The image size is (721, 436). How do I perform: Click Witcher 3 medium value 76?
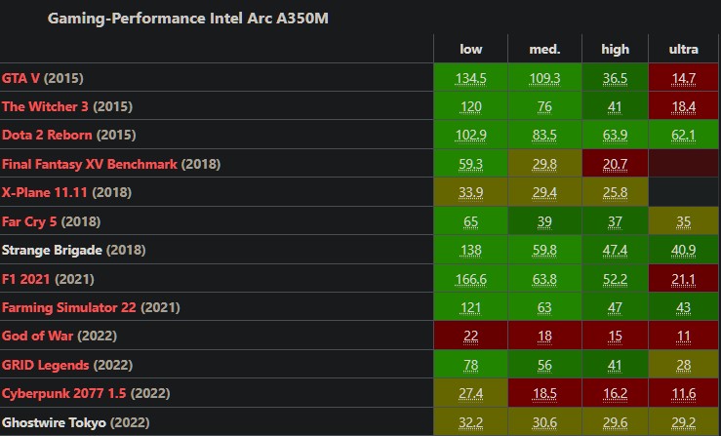tap(544, 107)
